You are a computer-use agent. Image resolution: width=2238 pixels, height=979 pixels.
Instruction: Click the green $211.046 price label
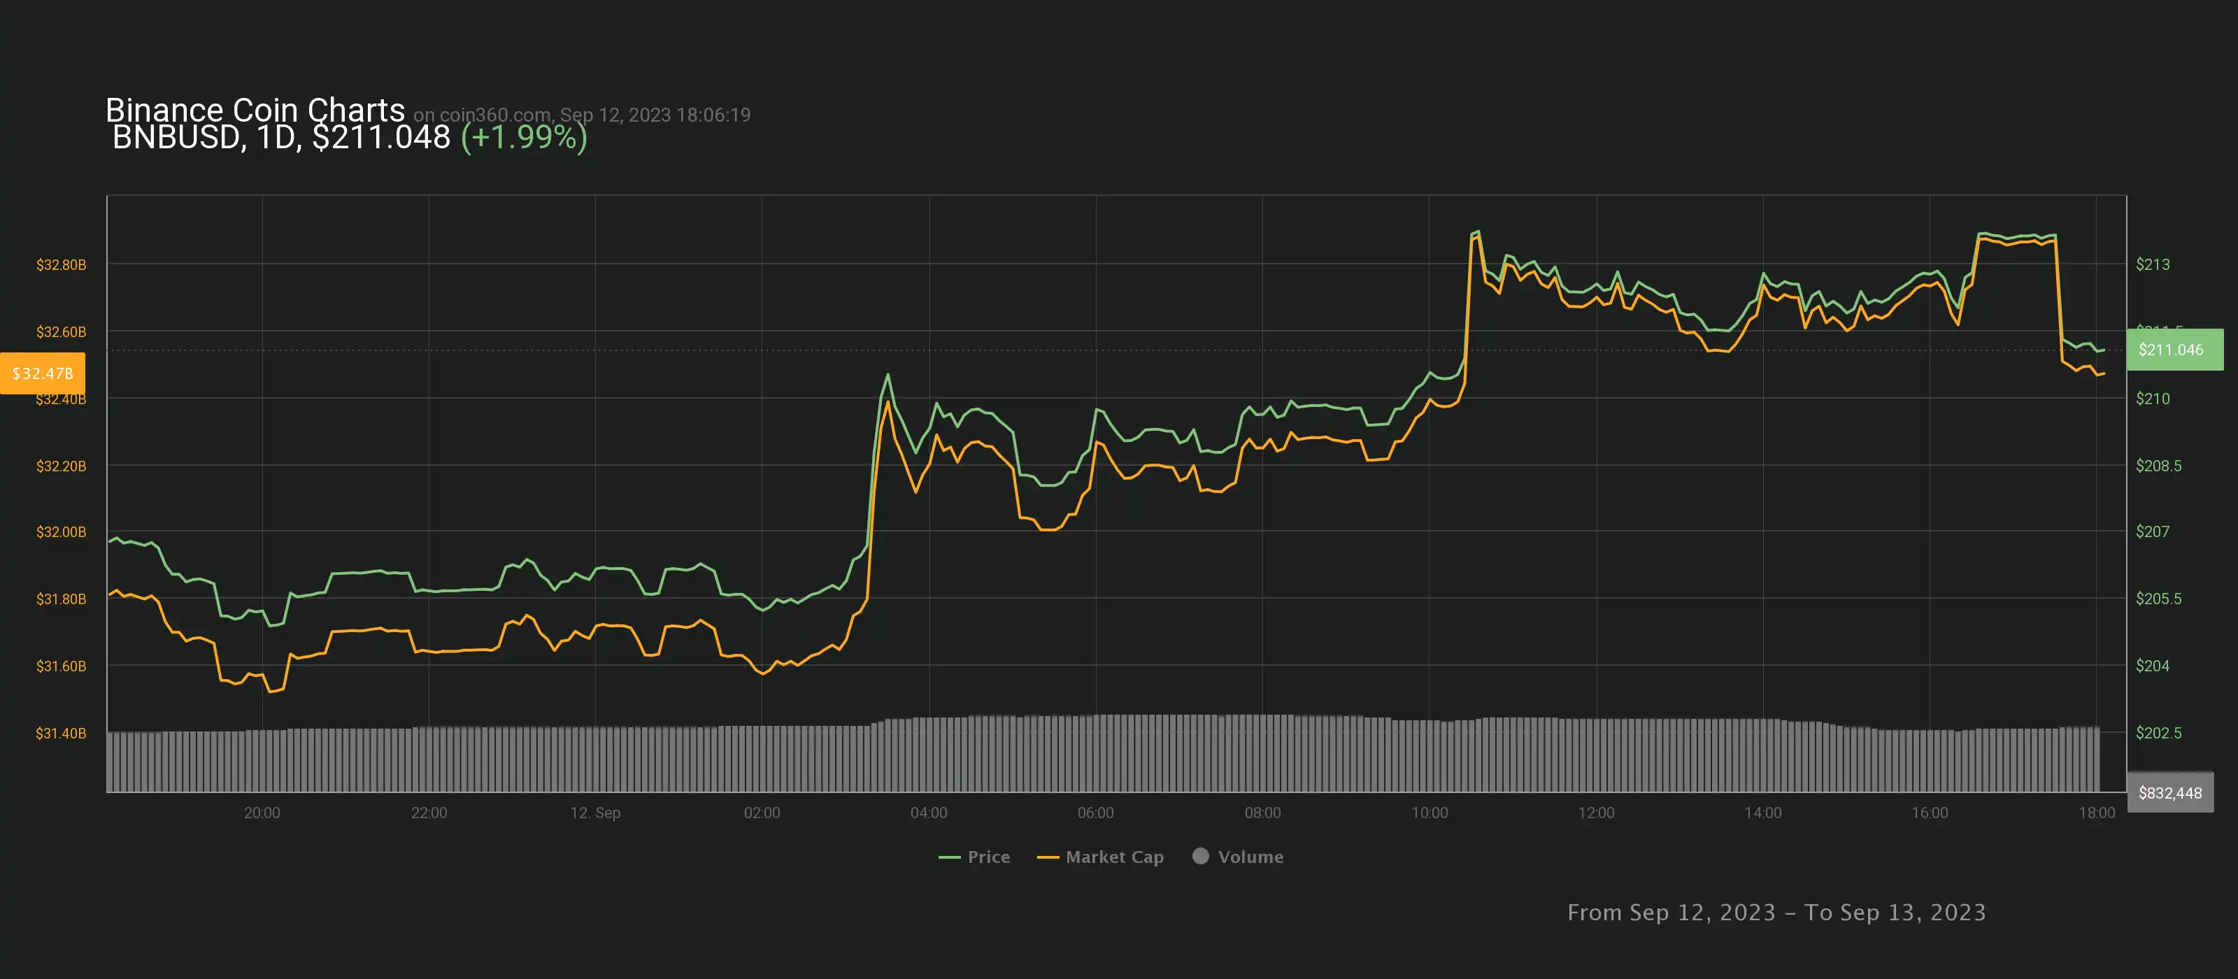point(2174,350)
